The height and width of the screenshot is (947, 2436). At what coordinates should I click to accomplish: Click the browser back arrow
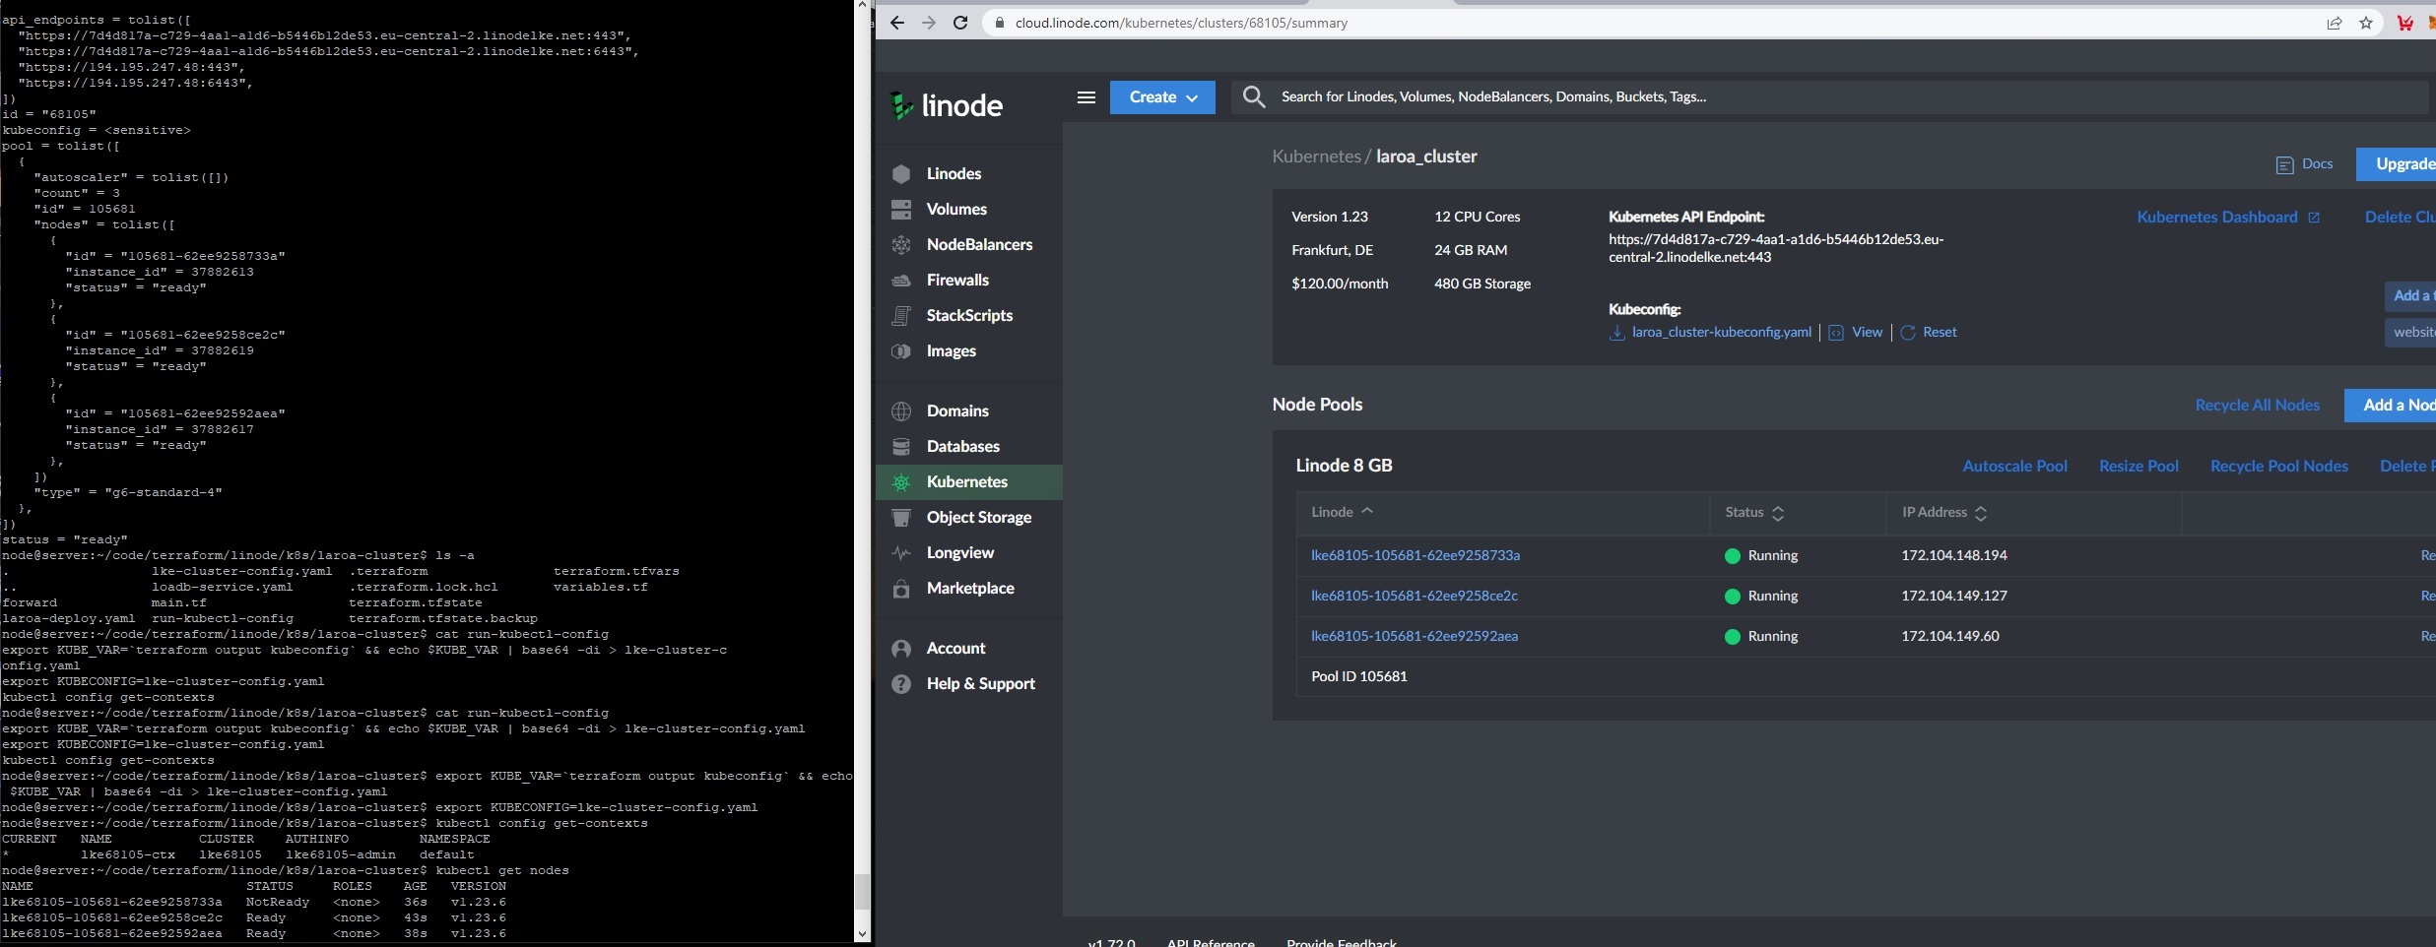coord(896,23)
